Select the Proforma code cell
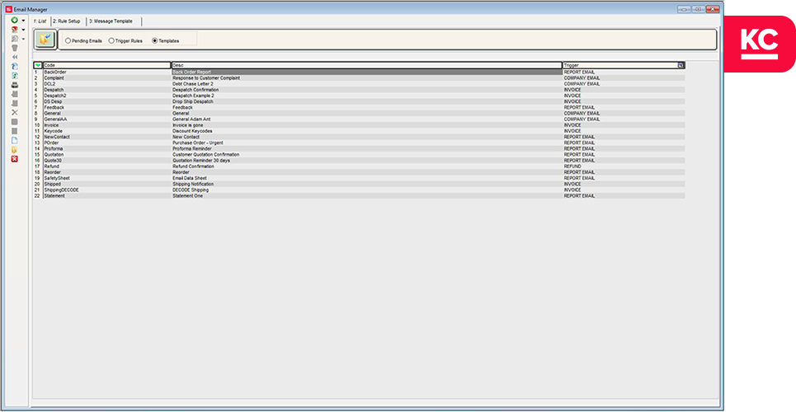Image resolution: width=796 pixels, height=412 pixels. pos(54,148)
